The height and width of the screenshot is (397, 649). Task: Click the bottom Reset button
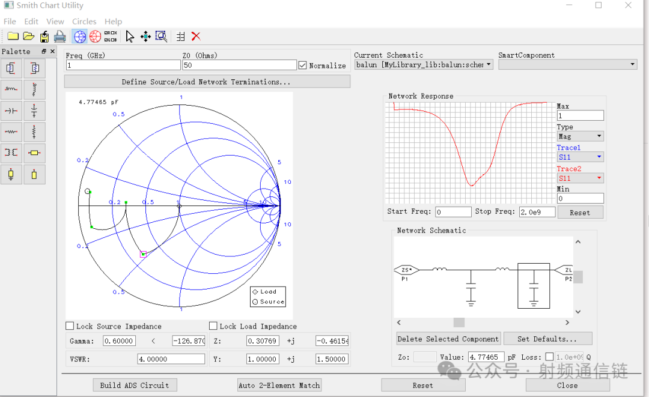[423, 385]
